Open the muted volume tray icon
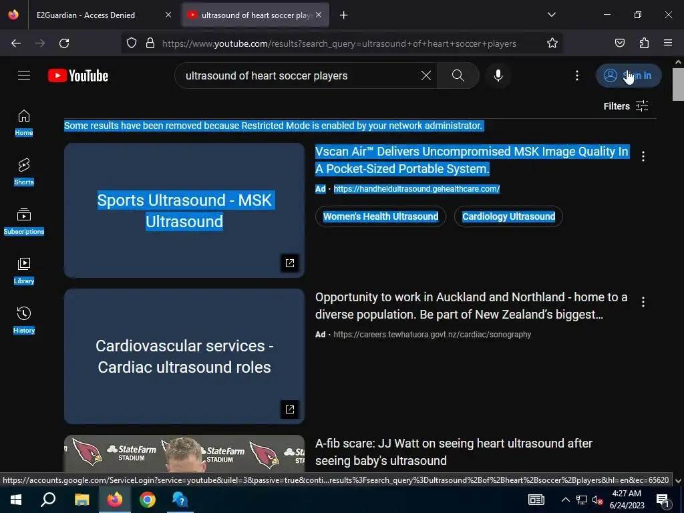Screen dimensions: 684x513 click(x=597, y=500)
